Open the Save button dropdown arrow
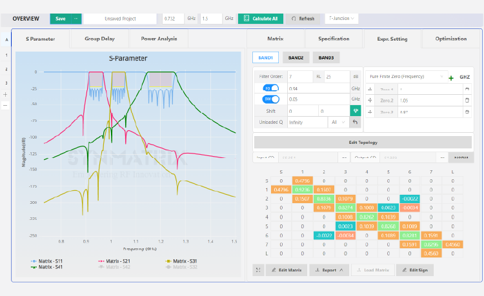Viewport: 484px width, 296px height. pyautogui.click(x=76, y=19)
